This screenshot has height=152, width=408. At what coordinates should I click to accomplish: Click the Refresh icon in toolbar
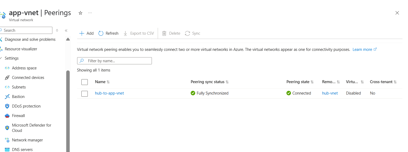(101, 33)
